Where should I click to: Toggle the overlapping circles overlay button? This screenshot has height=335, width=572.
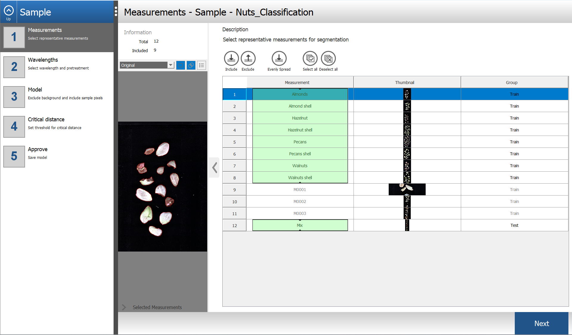(x=191, y=65)
